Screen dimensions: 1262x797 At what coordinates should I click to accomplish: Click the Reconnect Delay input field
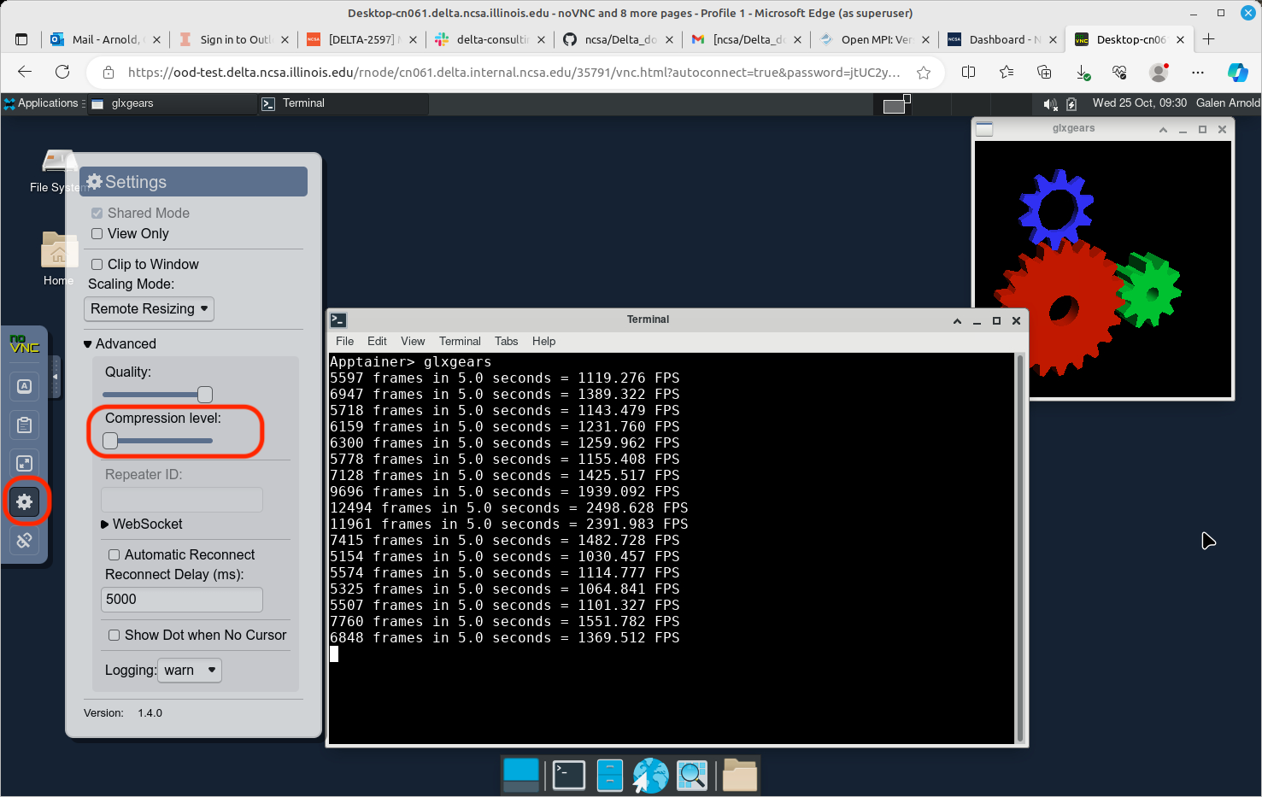click(x=181, y=600)
